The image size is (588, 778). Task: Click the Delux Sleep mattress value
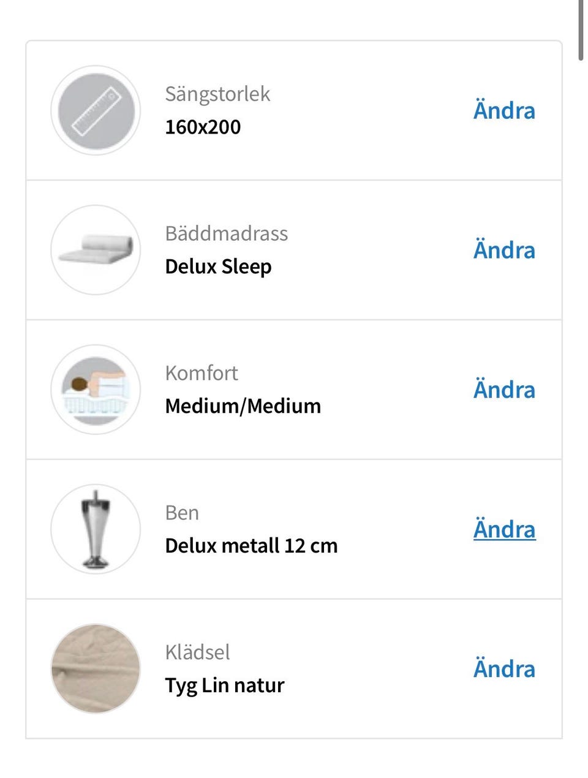218,267
